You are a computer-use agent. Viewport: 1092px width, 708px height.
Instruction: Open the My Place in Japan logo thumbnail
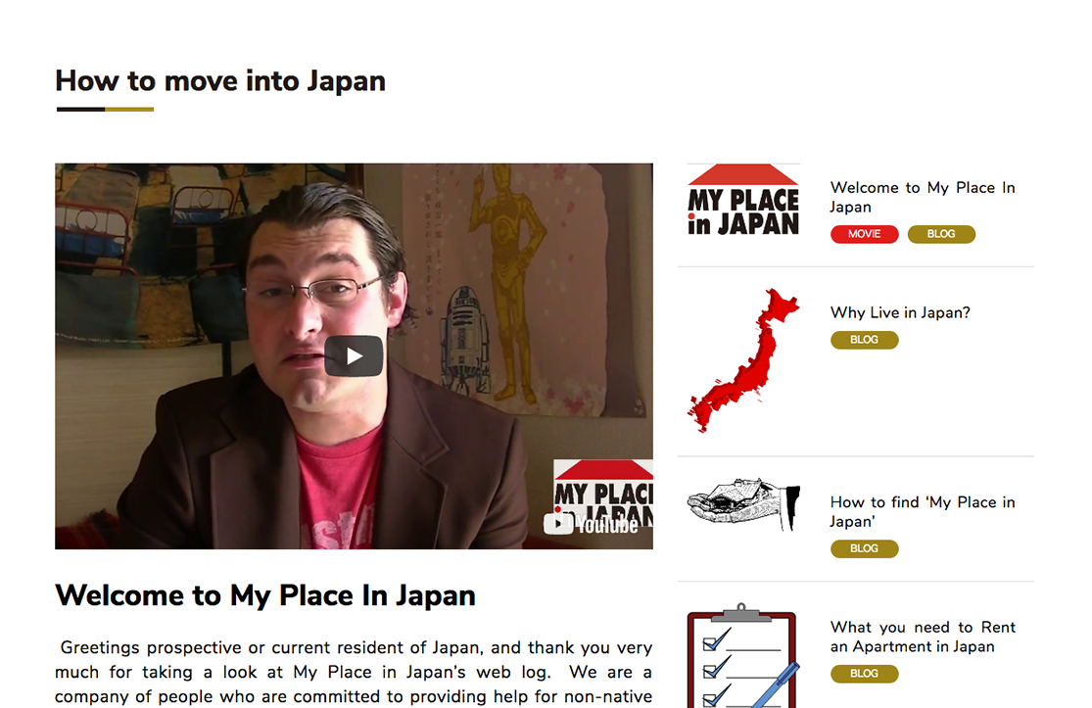point(743,200)
